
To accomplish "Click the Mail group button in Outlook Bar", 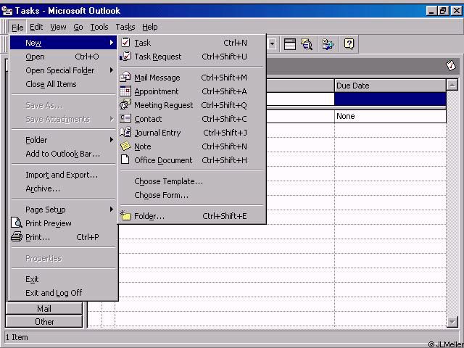I will pos(44,309).
